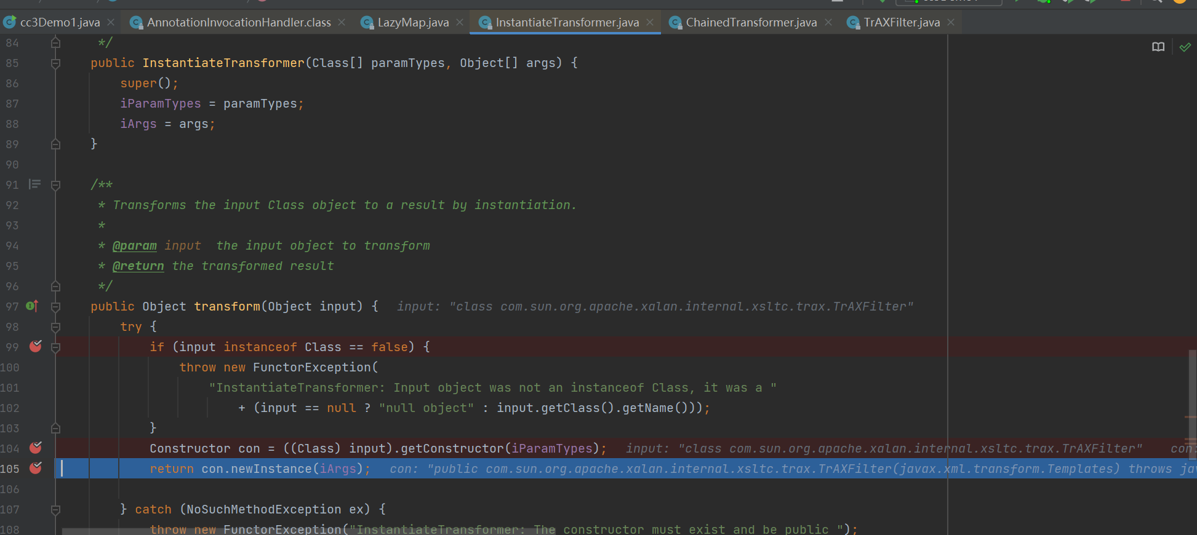This screenshot has width=1197, height=535.
Task: Switch to cc3Demo1.java tab
Action: pos(60,23)
